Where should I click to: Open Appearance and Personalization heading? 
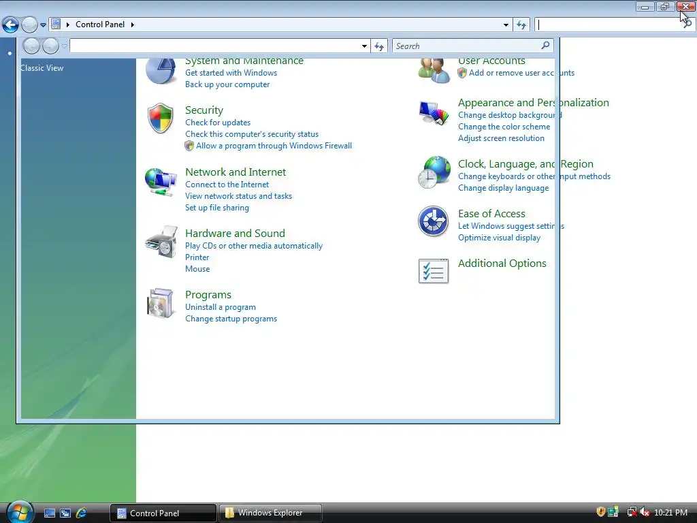pos(534,102)
